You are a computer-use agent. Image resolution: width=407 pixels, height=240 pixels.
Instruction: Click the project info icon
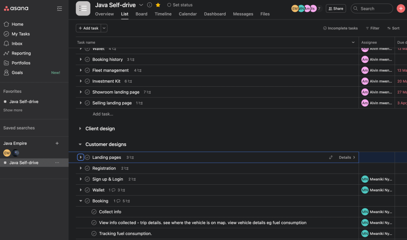tap(150, 5)
